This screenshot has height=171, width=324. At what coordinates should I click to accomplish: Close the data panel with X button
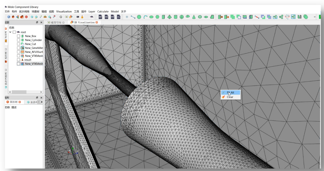41,22
